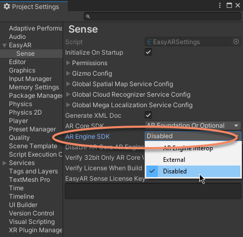
Task: Choose Disabled in the dropdown list
Action: [x=193, y=171]
